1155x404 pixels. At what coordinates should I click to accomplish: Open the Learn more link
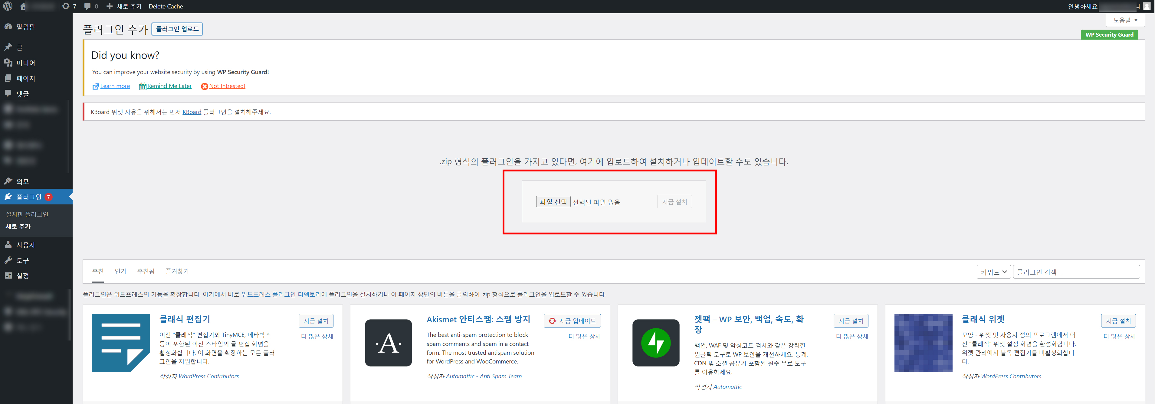pos(115,86)
